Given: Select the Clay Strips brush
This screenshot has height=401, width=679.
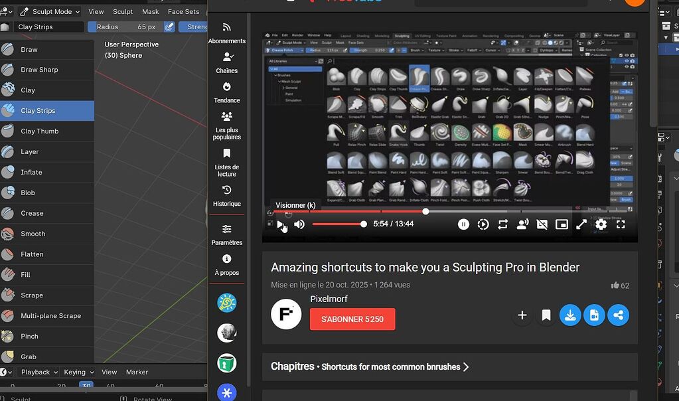Looking at the screenshot, I should pos(46,111).
